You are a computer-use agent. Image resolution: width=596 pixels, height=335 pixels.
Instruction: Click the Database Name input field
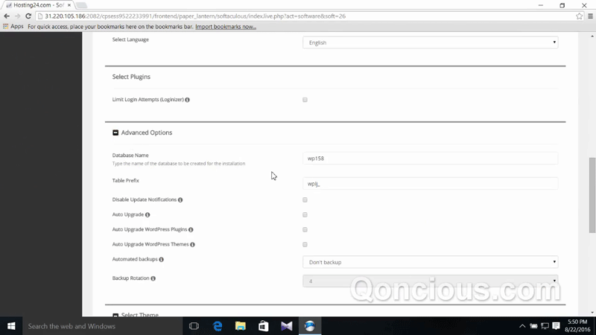(x=430, y=159)
